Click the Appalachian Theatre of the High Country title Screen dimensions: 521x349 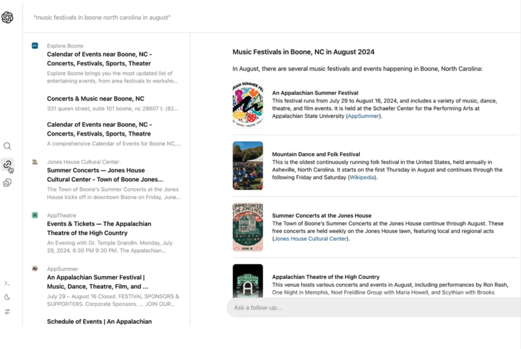click(326, 277)
